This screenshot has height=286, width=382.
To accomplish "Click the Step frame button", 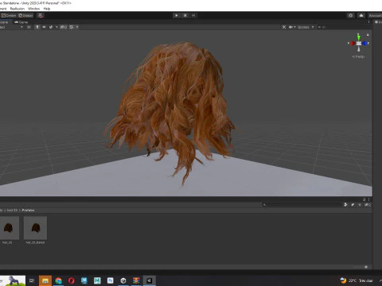I will (x=193, y=15).
